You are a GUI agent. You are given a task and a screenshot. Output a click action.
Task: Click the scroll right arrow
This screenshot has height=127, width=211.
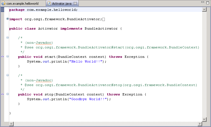pos(200,124)
